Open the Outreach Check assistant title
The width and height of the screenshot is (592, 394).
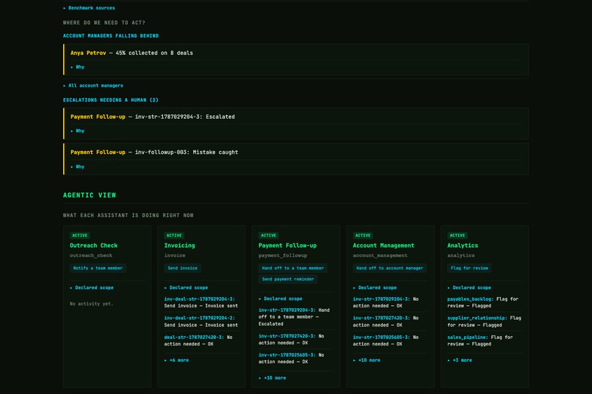coord(93,246)
